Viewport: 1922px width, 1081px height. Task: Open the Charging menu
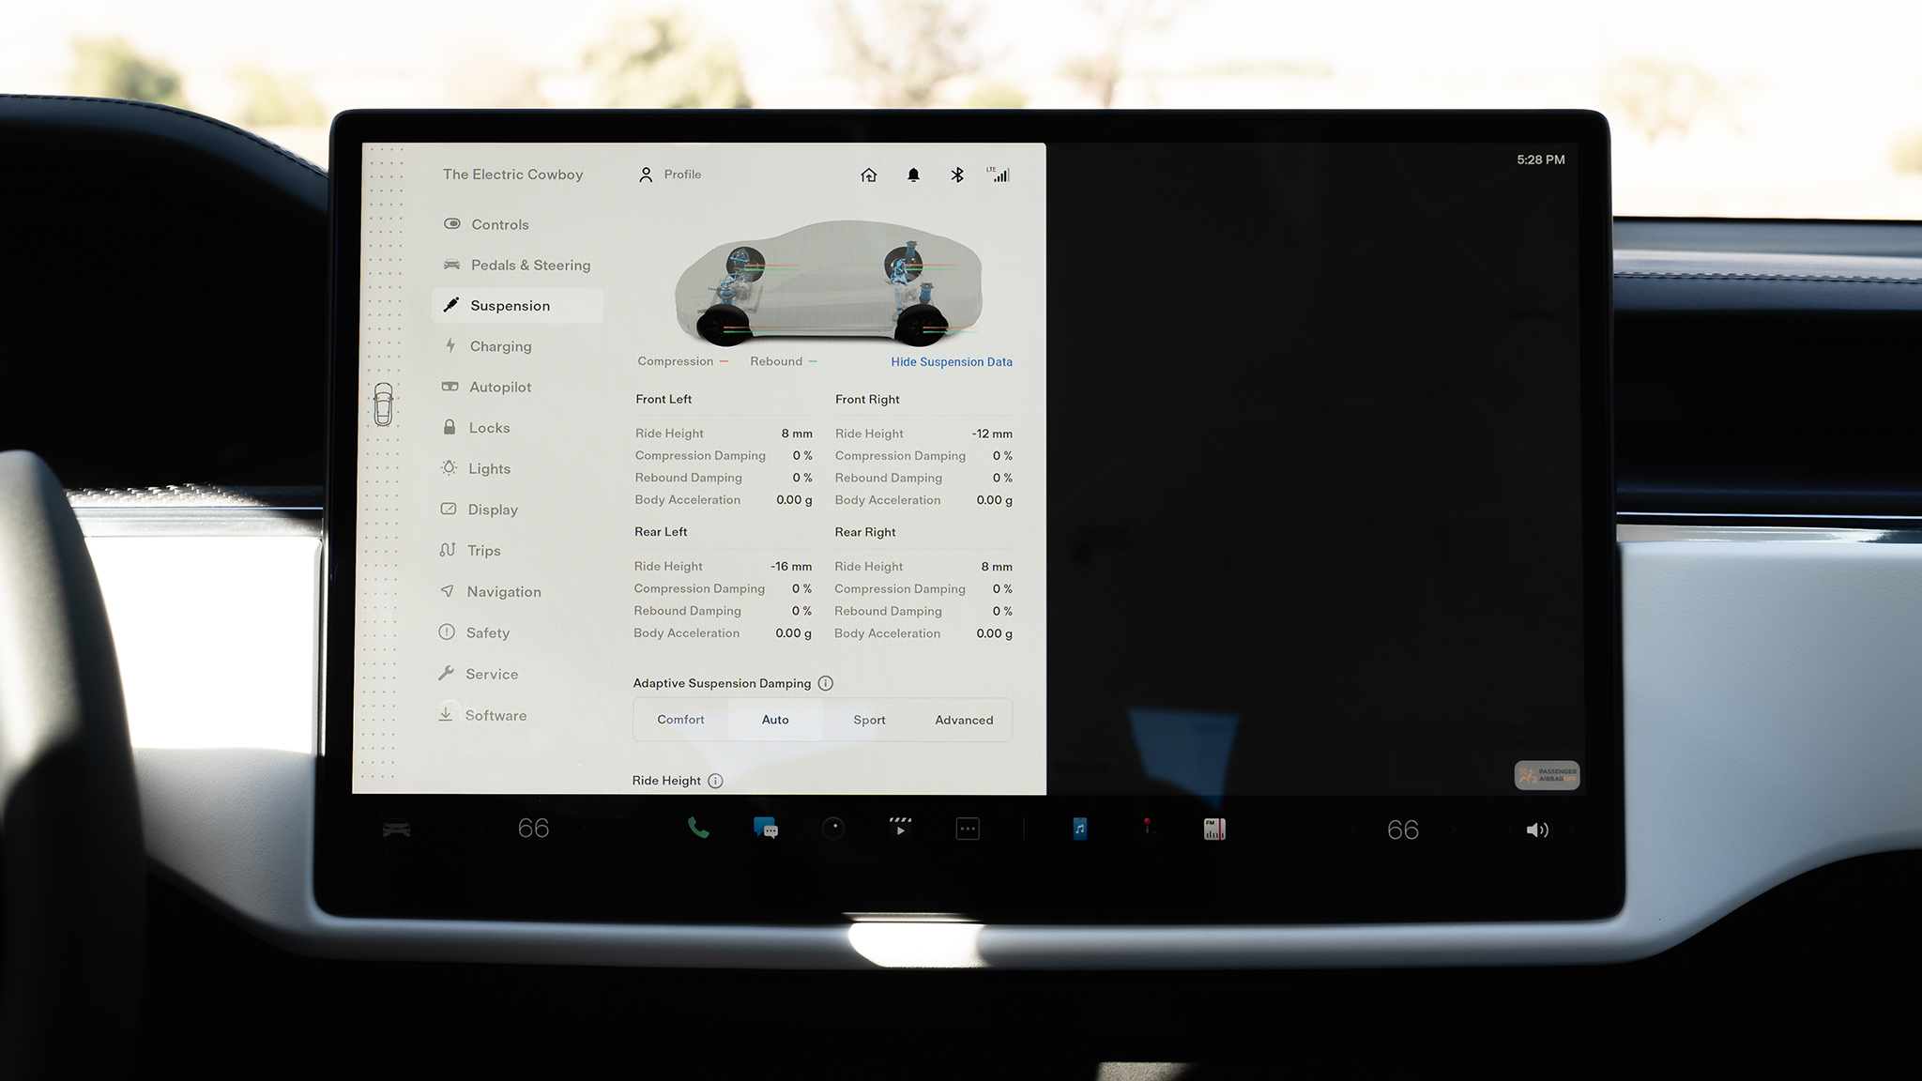(x=500, y=346)
